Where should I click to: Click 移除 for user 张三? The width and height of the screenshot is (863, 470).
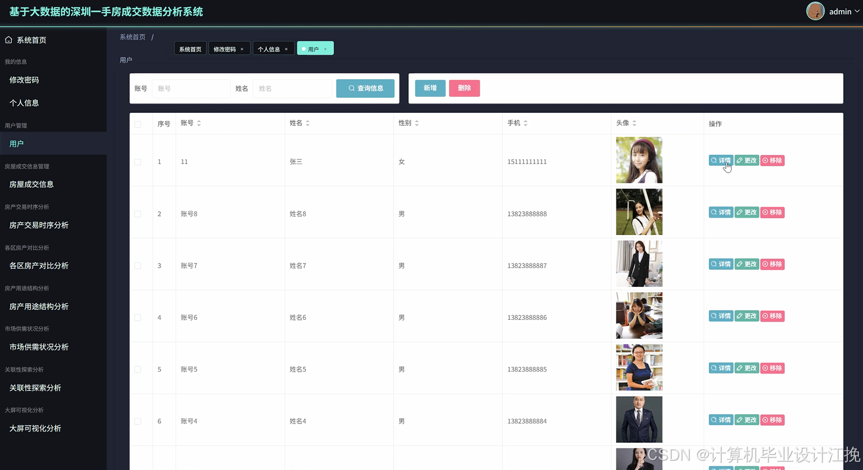772,161
